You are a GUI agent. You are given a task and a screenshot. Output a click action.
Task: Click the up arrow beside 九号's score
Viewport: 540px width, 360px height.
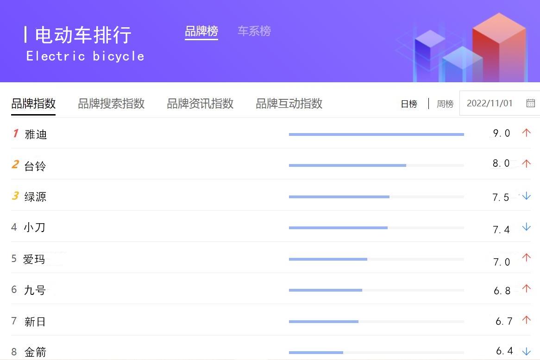pyautogui.click(x=527, y=288)
